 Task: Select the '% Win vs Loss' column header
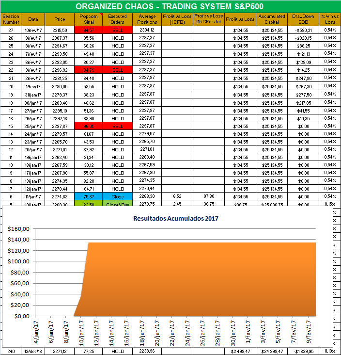pyautogui.click(x=330, y=19)
